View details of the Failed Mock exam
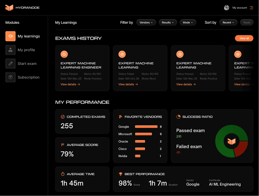The height and width of the screenshot is (196, 259). click(128, 84)
